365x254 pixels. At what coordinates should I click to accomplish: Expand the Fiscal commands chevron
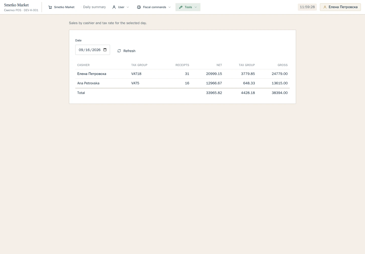[x=170, y=7]
